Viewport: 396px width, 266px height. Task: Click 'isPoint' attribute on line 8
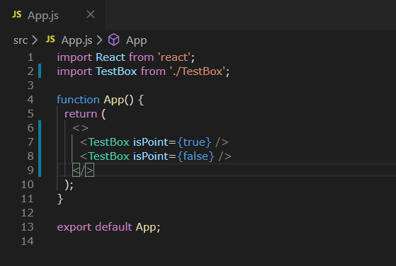coord(151,156)
